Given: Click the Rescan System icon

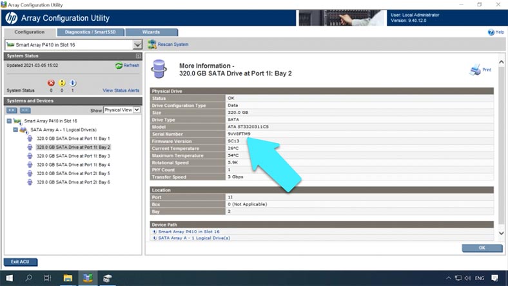Looking at the screenshot, I should [152, 44].
